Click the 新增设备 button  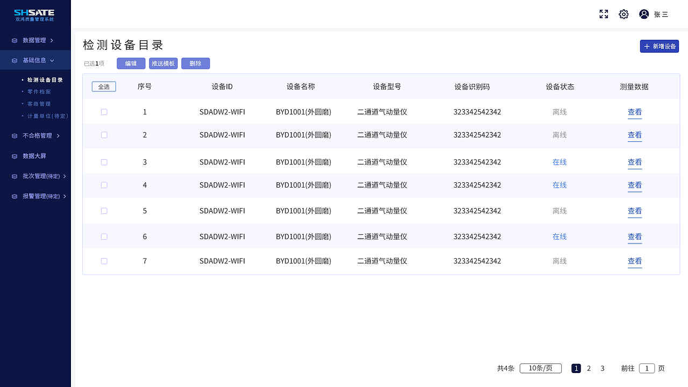pos(659,46)
